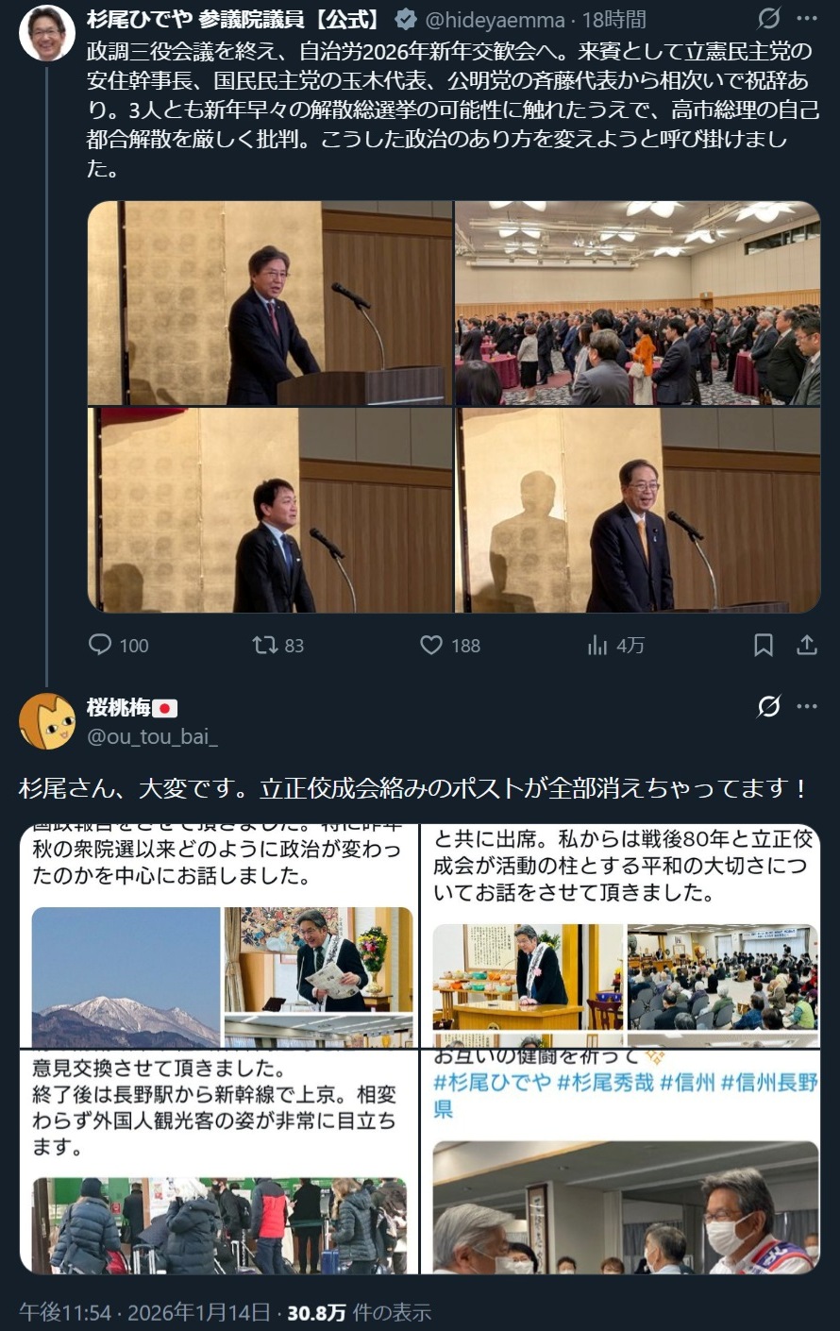Viewport: 840px width, 1331px height.
Task: Visit @ou_tou_bai_ handle link
Action: [x=152, y=736]
